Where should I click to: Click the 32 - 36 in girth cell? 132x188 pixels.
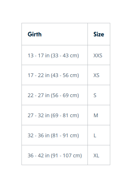pyautogui.click(x=55, y=135)
